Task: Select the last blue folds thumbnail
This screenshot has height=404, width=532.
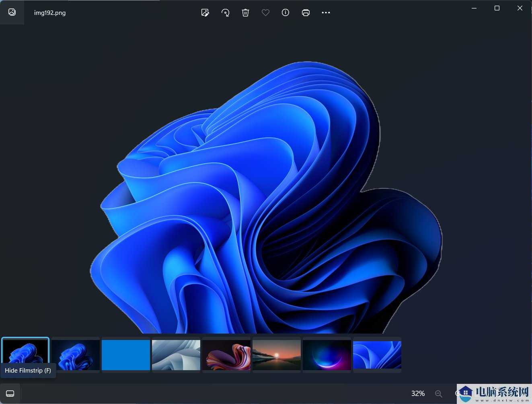Action: click(x=377, y=355)
